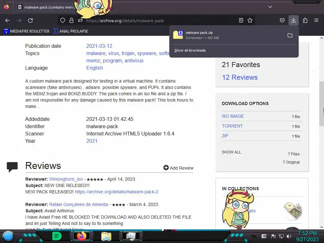Open the memz topic link
This screenshot has width=324, height=243.
click(93, 60)
